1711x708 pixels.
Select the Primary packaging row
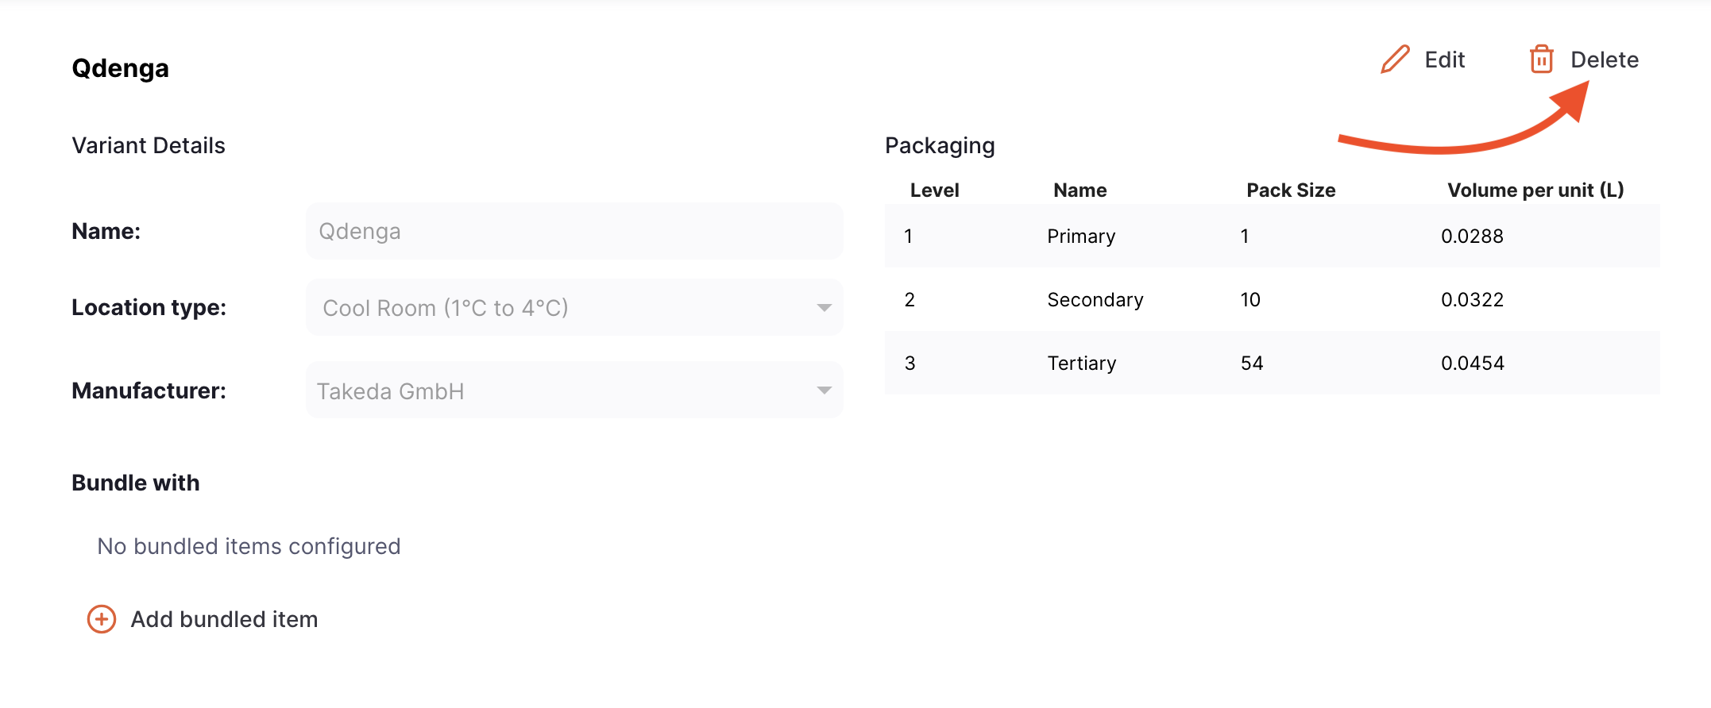coord(1272,236)
